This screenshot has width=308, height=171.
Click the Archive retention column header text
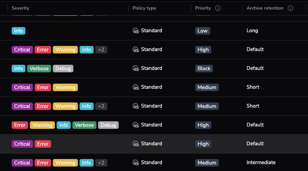[x=265, y=8]
